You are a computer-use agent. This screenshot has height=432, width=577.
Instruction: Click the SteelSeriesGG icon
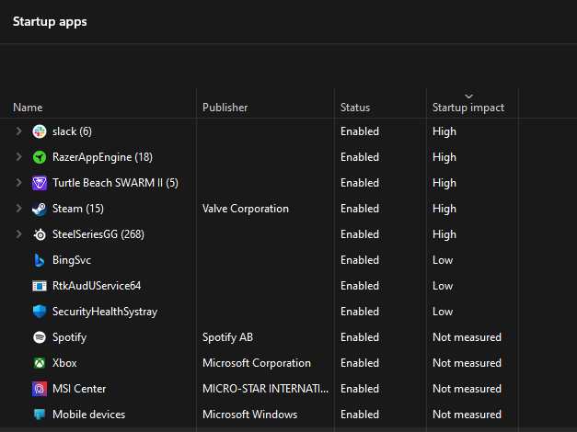click(40, 234)
